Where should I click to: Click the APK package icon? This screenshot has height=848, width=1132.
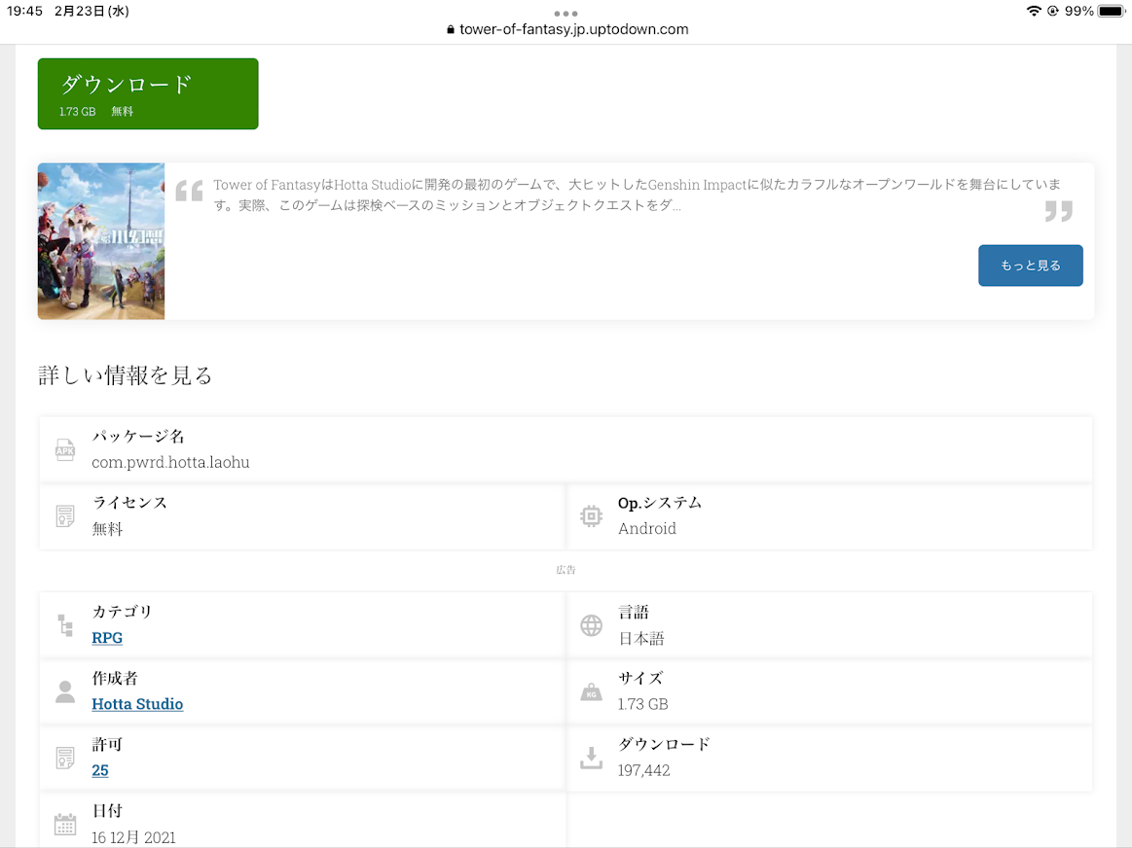[65, 450]
